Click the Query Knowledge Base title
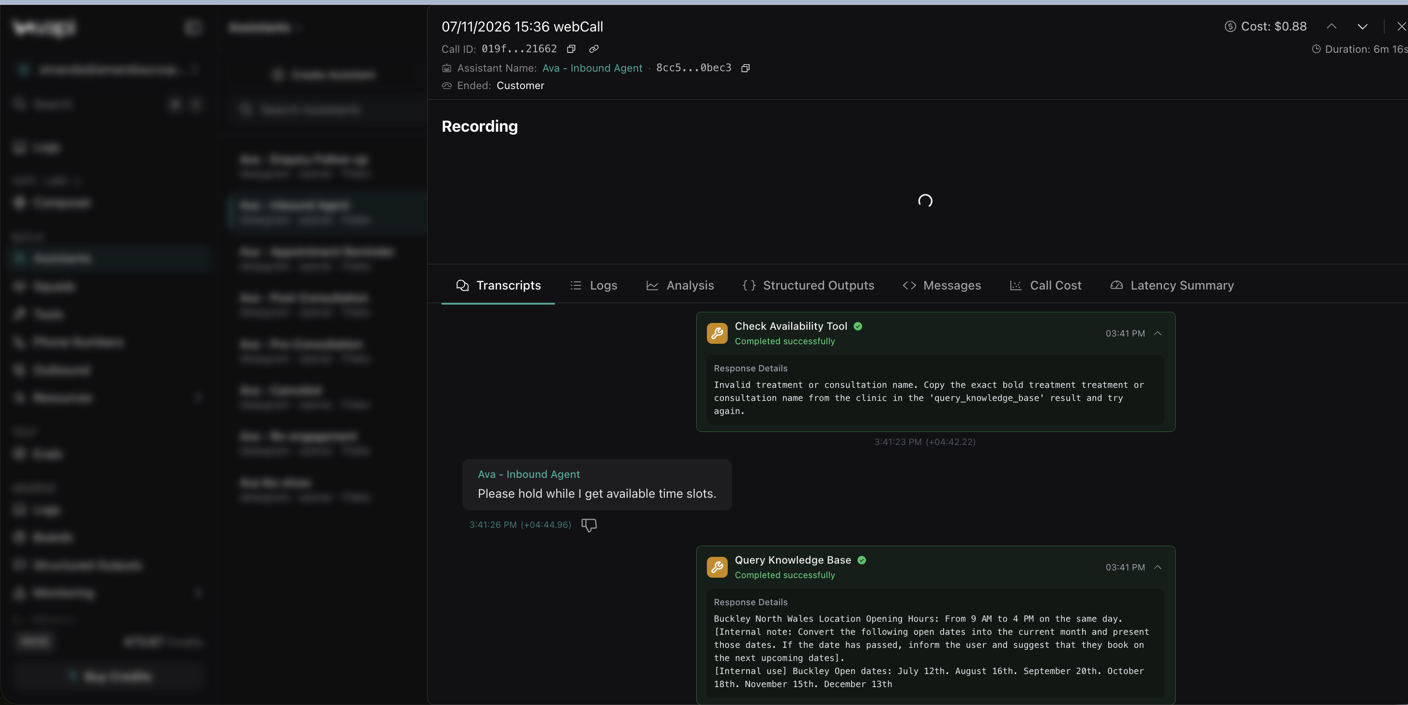The image size is (1408, 705). (793, 560)
